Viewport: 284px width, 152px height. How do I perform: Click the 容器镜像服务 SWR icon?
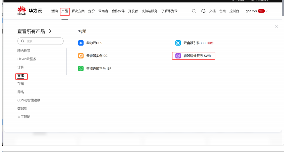tap(178, 56)
